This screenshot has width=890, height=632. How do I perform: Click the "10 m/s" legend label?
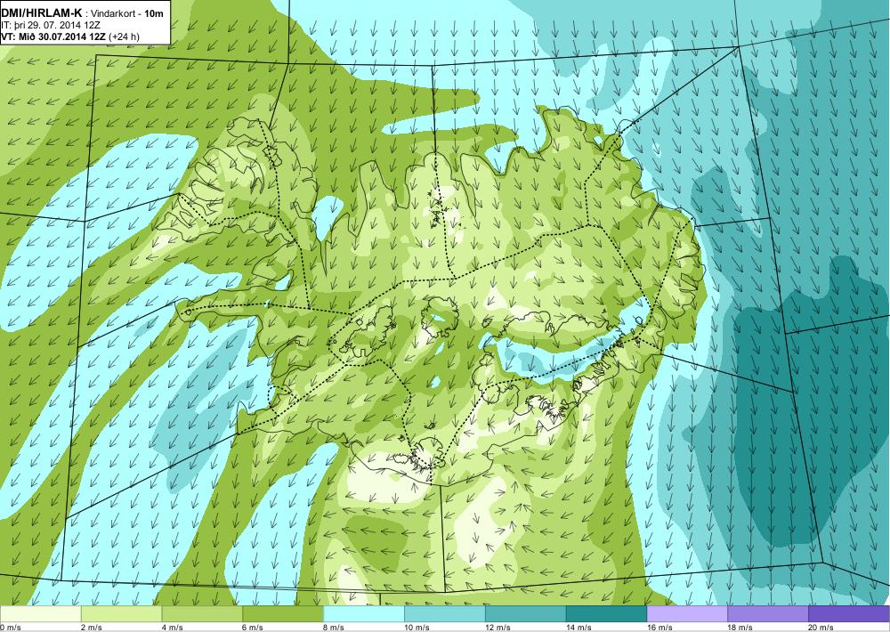417,628
